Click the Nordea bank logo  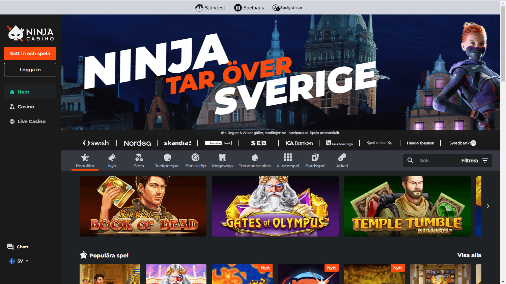pos(137,143)
